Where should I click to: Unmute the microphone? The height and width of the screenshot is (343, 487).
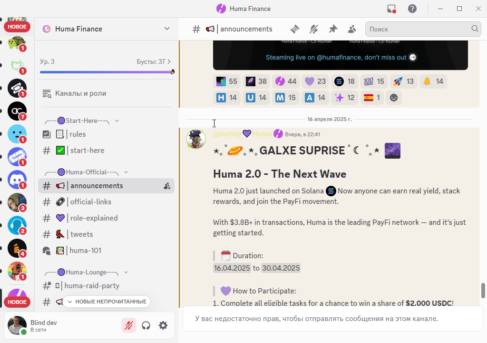pyautogui.click(x=128, y=325)
